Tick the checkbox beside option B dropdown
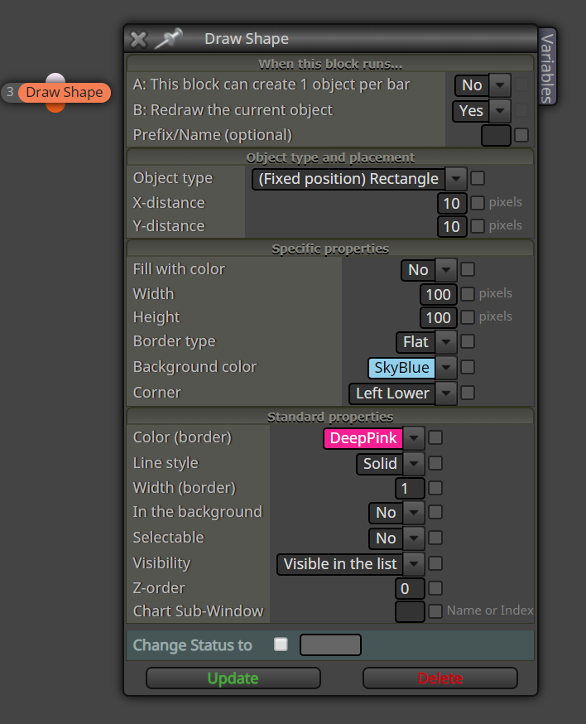 [521, 110]
